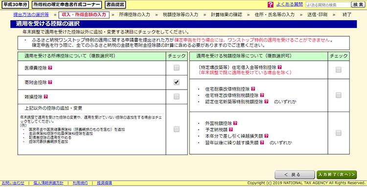Click the 所得税の確定申告書作成コーナー label box
367x187 pixels.
(x=67, y=5)
